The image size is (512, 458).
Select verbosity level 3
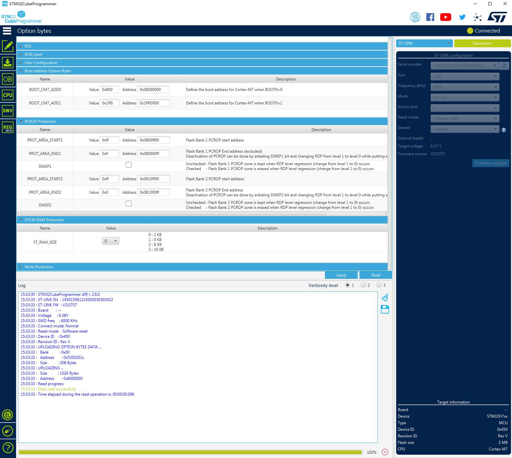coord(379,285)
